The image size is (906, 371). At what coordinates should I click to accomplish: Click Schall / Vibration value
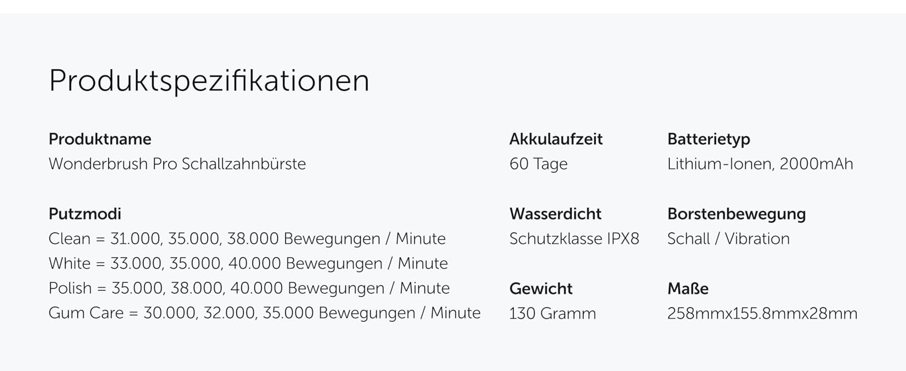click(x=728, y=239)
